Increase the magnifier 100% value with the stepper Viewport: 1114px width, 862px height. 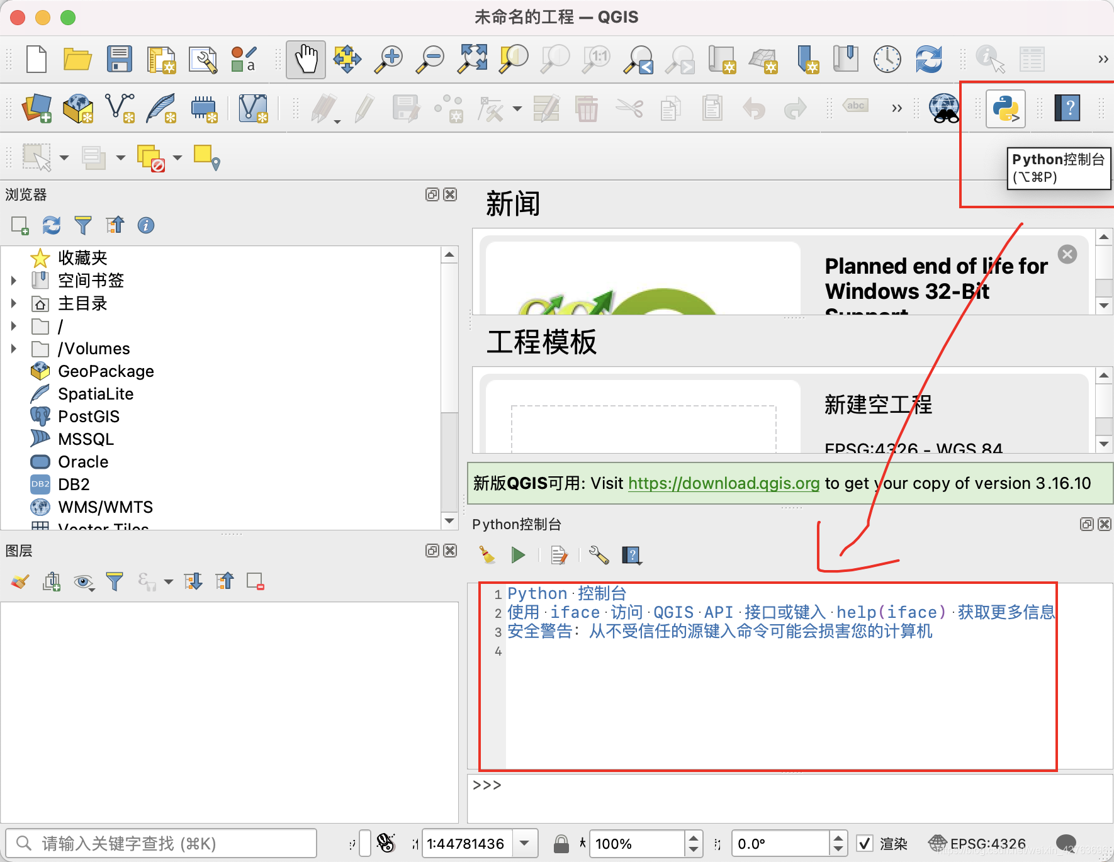tap(694, 838)
